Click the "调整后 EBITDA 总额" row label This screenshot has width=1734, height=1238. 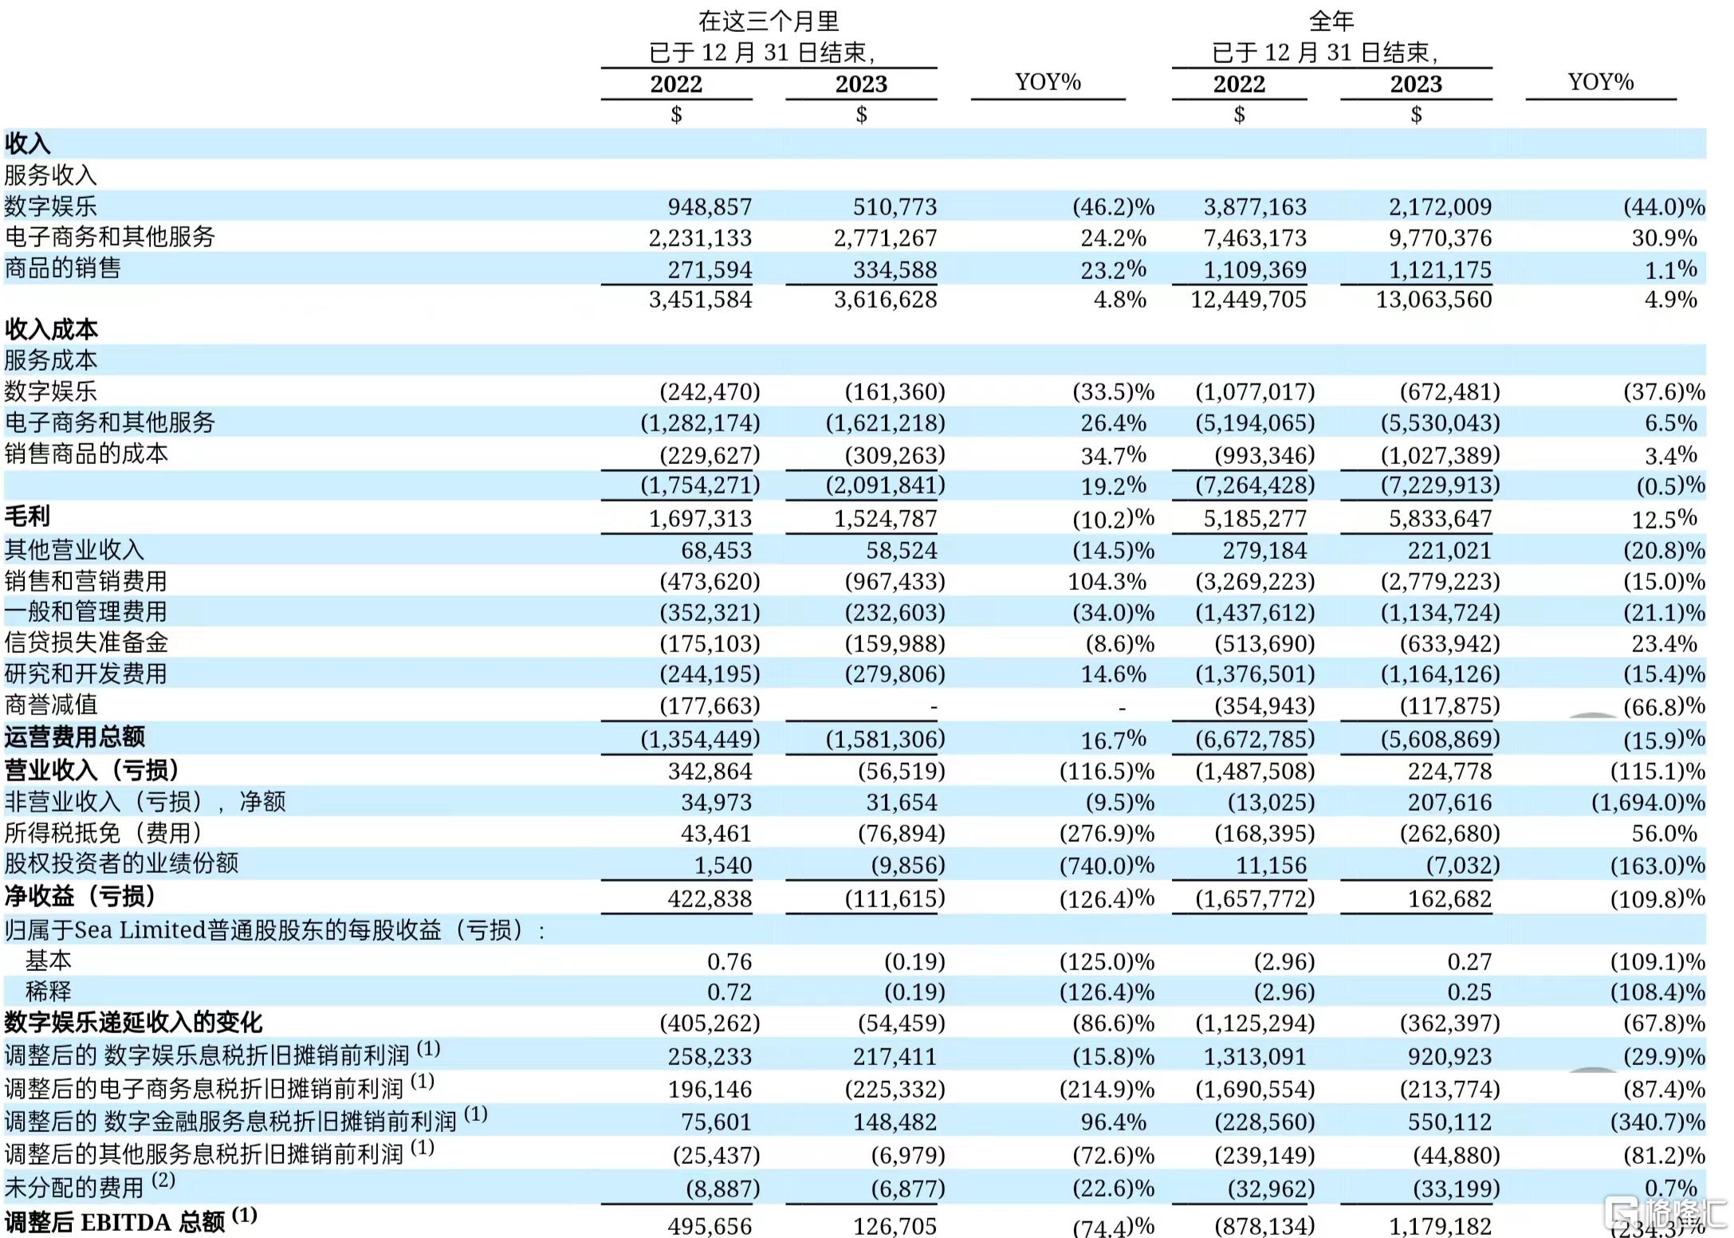click(131, 1220)
